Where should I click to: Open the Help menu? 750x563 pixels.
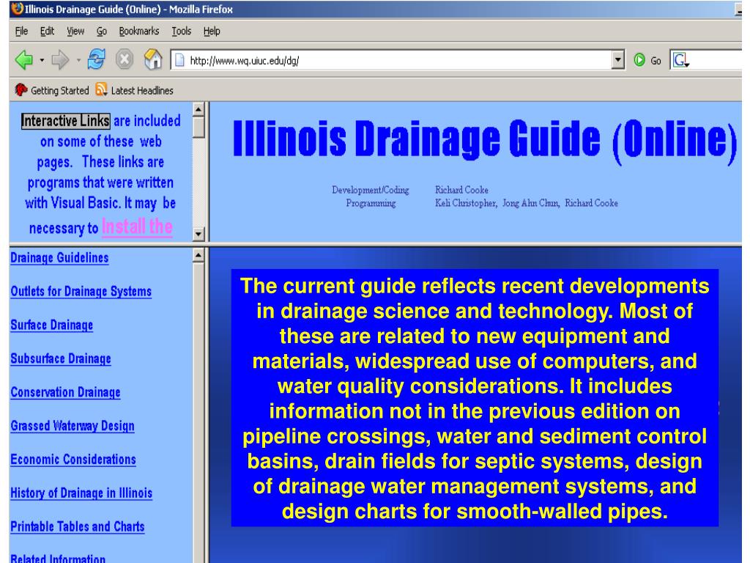coord(212,31)
